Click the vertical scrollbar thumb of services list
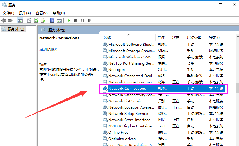 coord(237,88)
